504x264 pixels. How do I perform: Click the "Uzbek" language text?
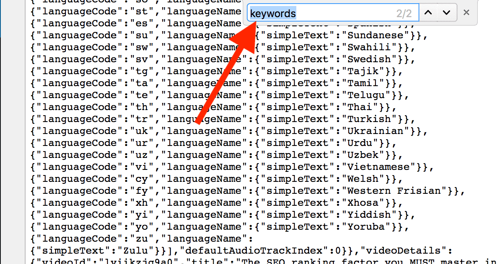tap(363, 155)
